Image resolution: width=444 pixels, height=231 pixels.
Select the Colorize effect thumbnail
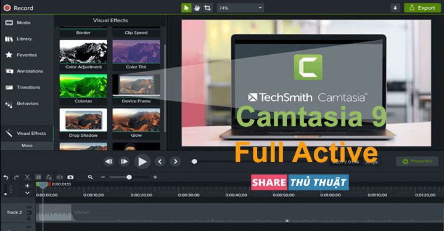click(83, 86)
